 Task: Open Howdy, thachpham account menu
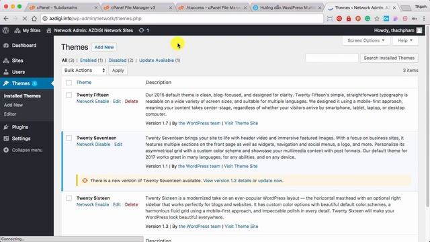tap(398, 30)
